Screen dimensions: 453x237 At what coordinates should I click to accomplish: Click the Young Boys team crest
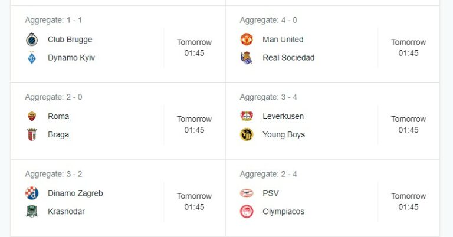tap(247, 134)
